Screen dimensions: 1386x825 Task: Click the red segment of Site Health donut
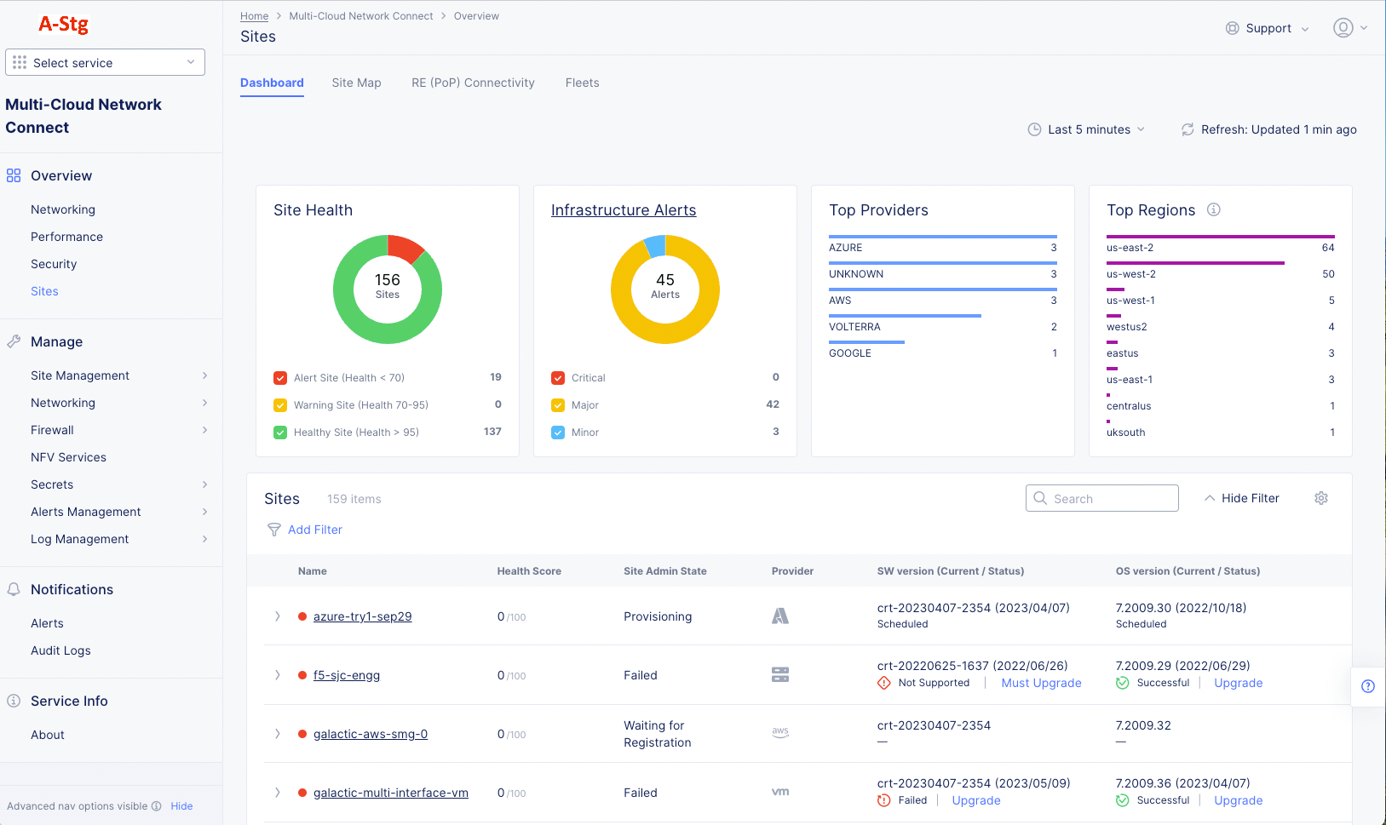(x=404, y=247)
